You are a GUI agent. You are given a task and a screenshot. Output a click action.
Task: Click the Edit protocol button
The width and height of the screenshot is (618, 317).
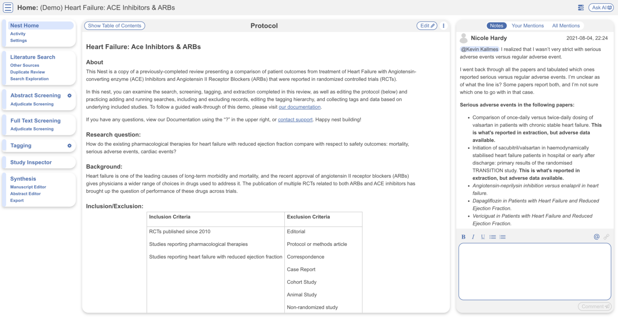(427, 26)
